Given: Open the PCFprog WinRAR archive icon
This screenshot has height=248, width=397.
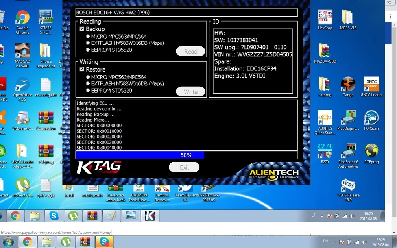Looking at the screenshot, I should click(46, 155).
